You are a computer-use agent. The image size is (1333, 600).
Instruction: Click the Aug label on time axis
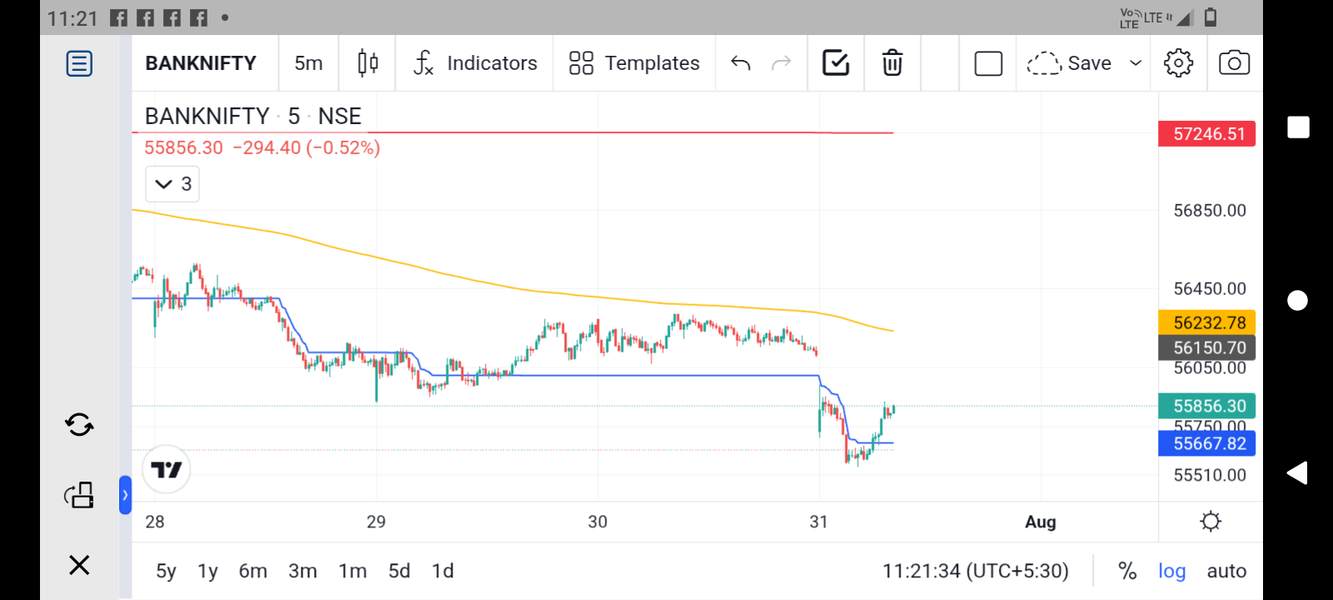[x=1041, y=522]
